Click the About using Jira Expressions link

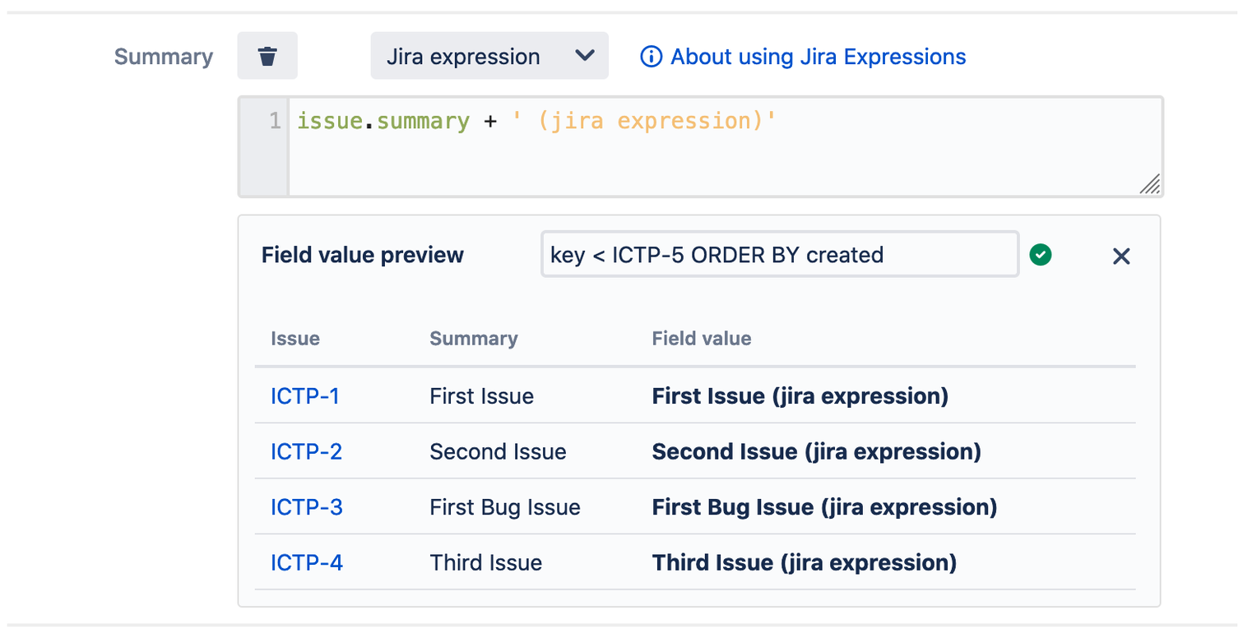click(x=818, y=57)
